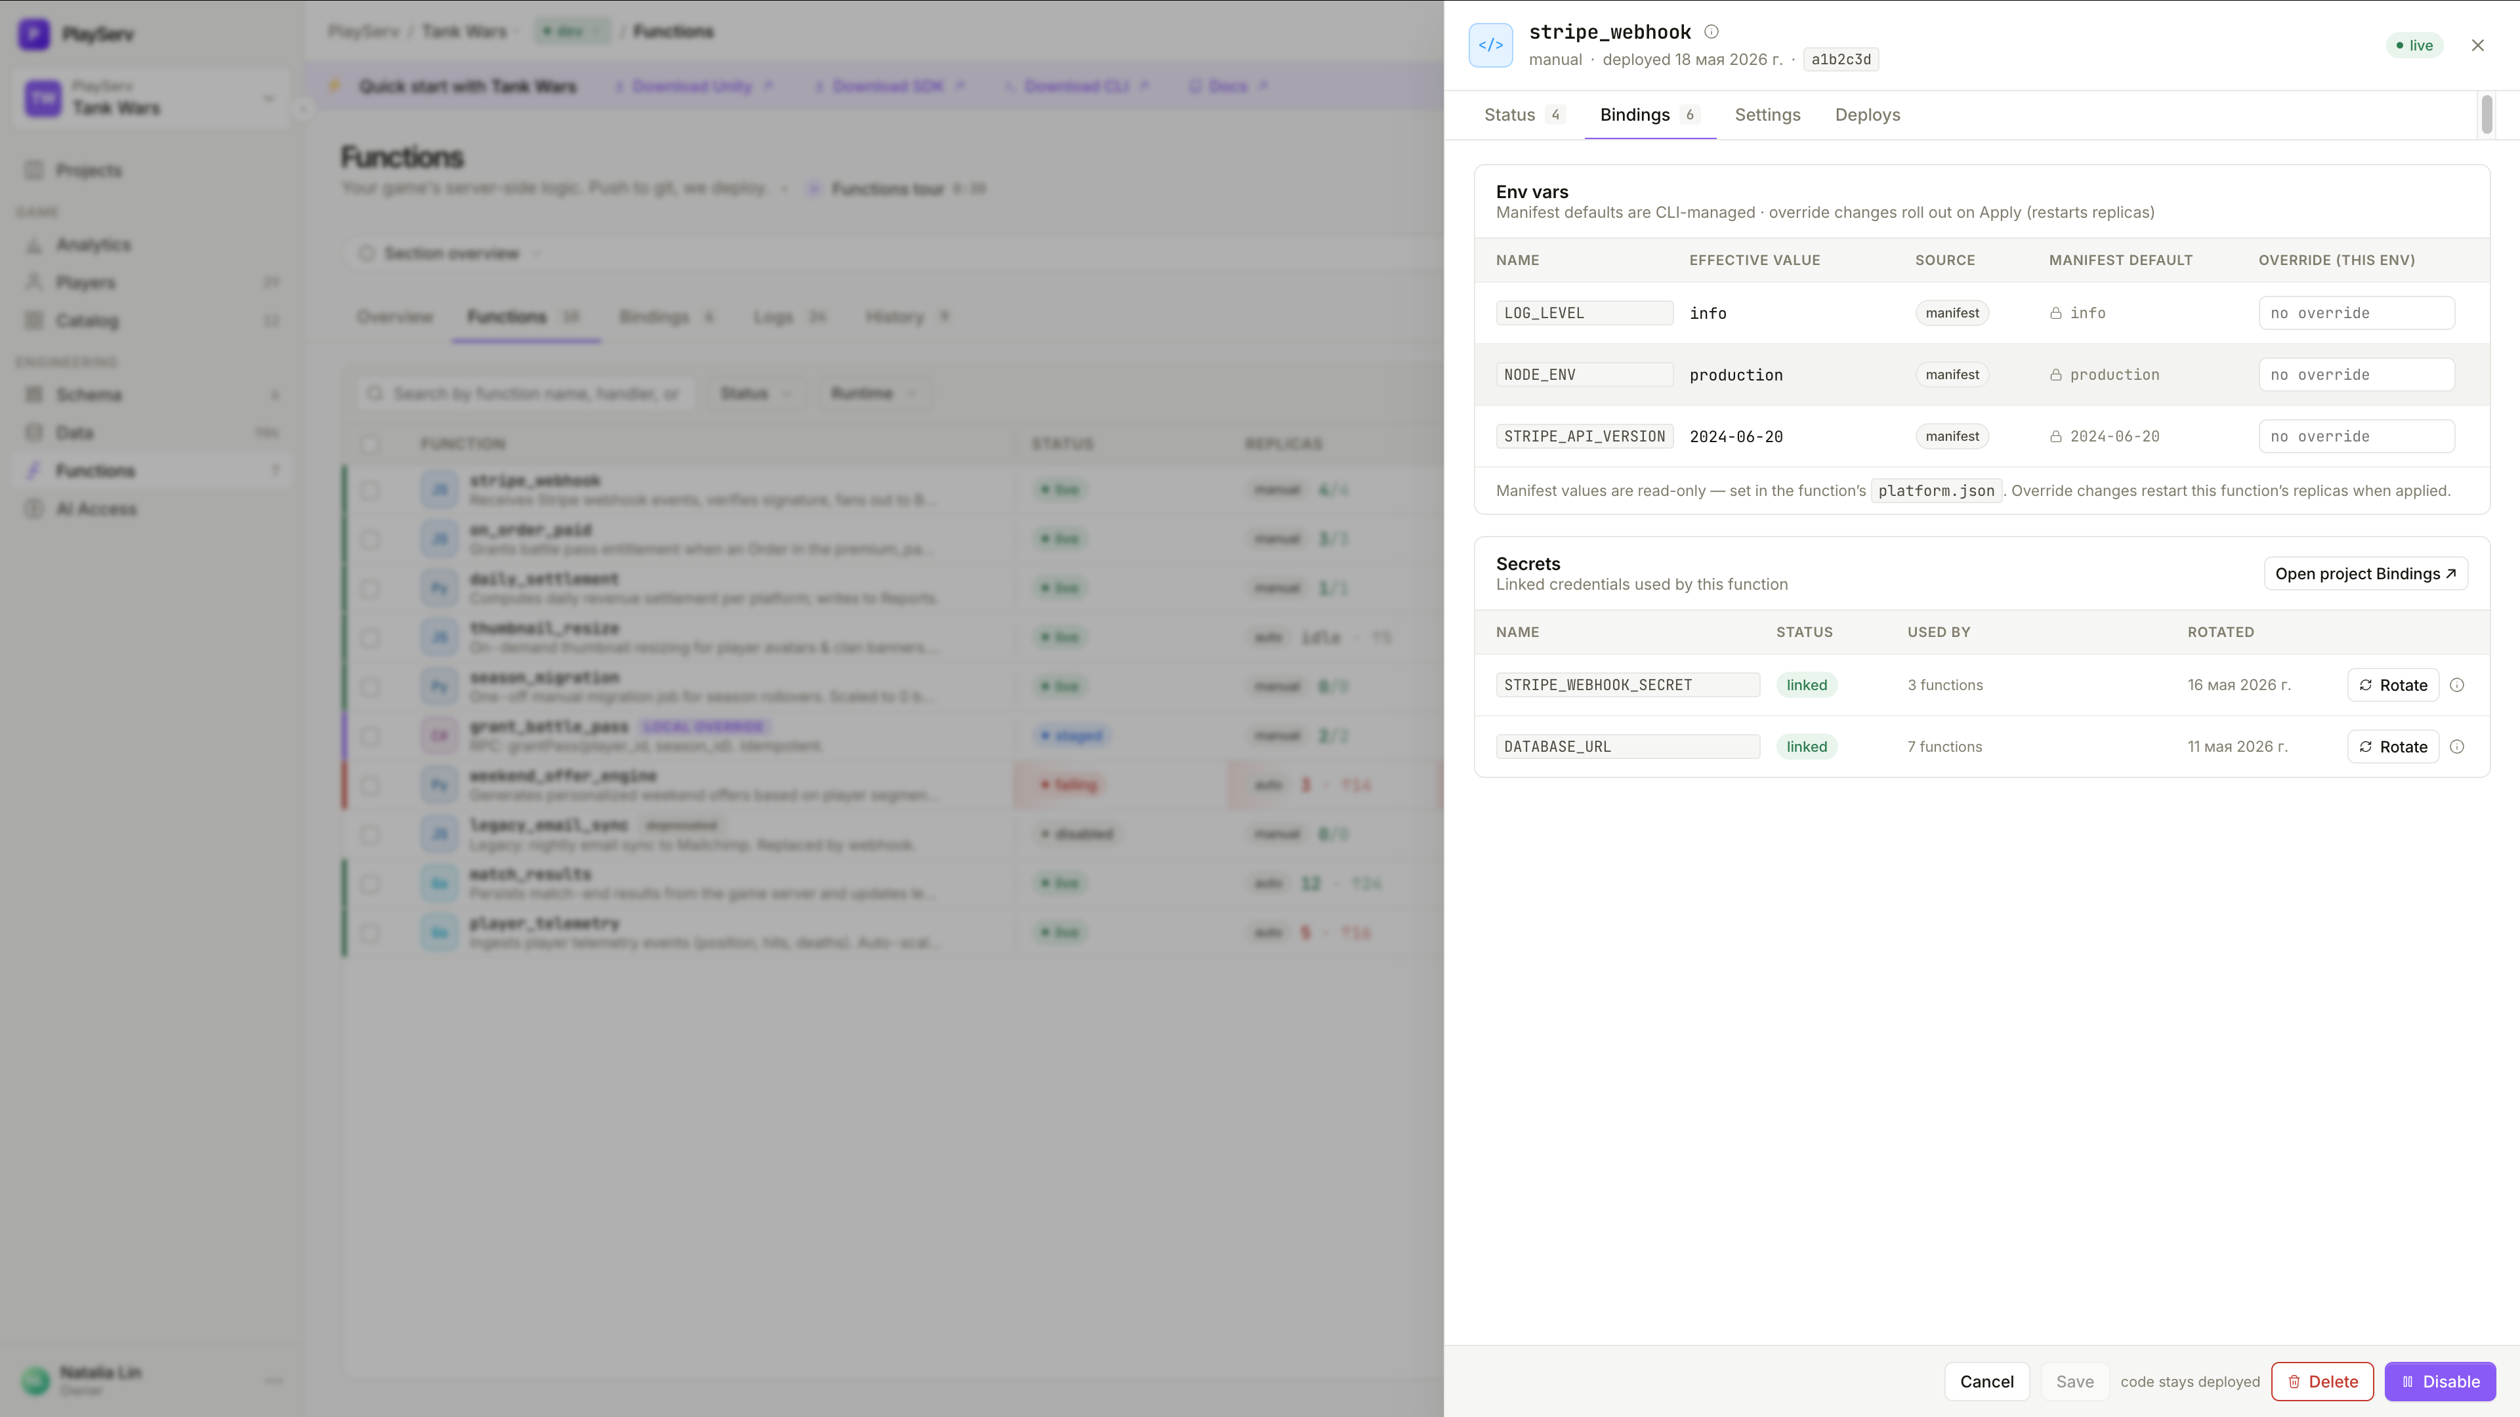The width and height of the screenshot is (2520, 1417).
Task: Click info icon for DATABASE_URL row
Action: pos(2456,746)
